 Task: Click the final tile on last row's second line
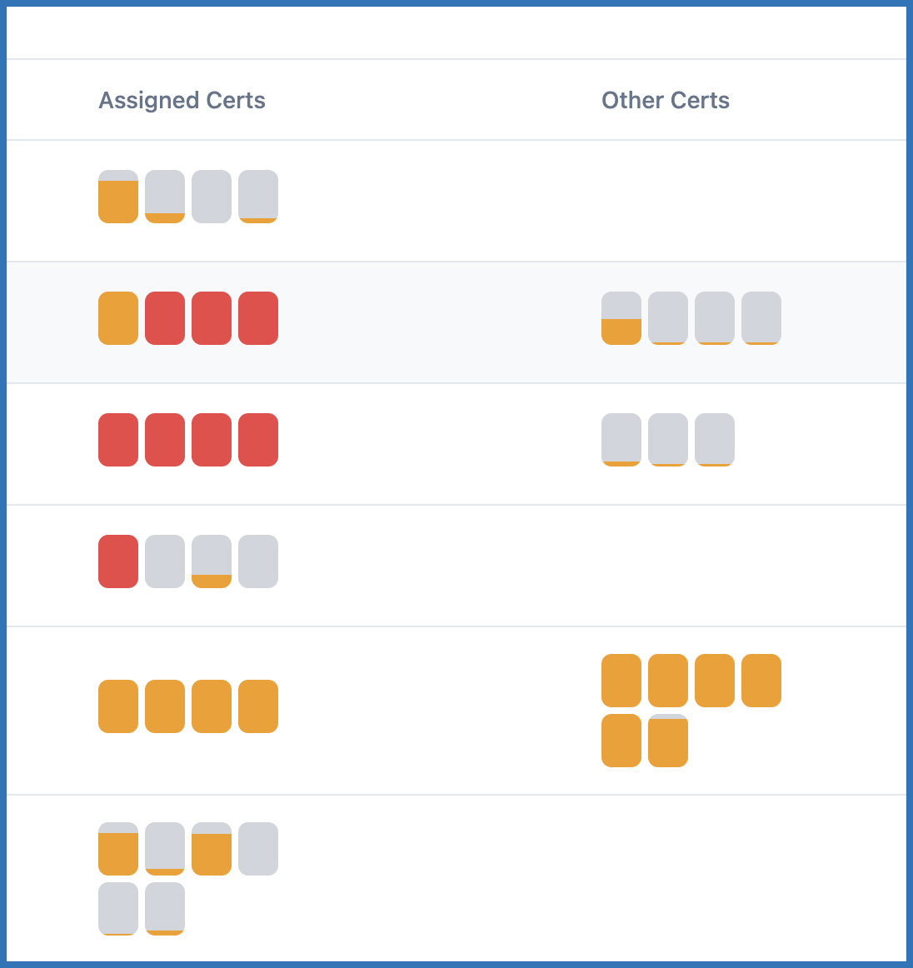click(165, 909)
